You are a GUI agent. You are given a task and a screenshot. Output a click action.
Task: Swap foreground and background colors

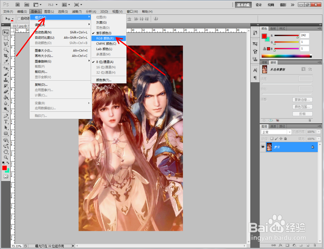point(8,163)
